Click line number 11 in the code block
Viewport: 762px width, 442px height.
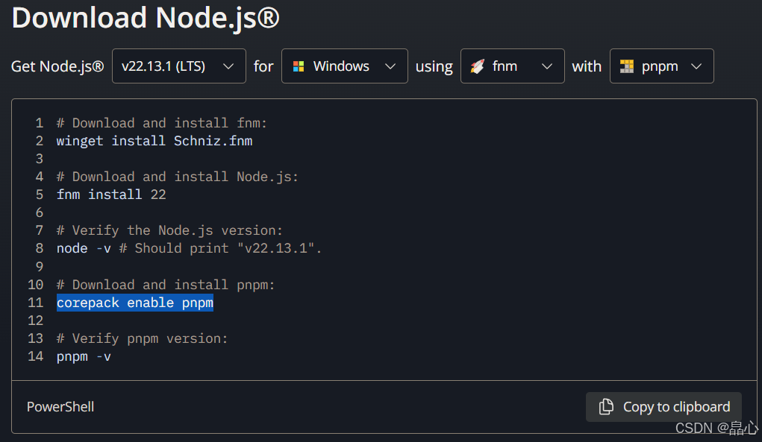(36, 303)
